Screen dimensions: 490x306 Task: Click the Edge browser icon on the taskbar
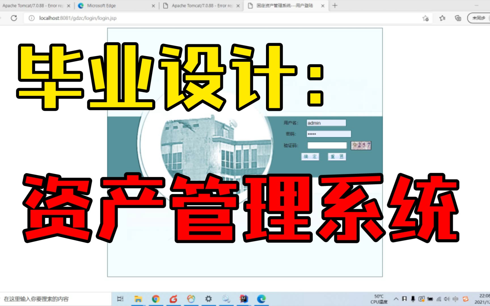point(261,299)
